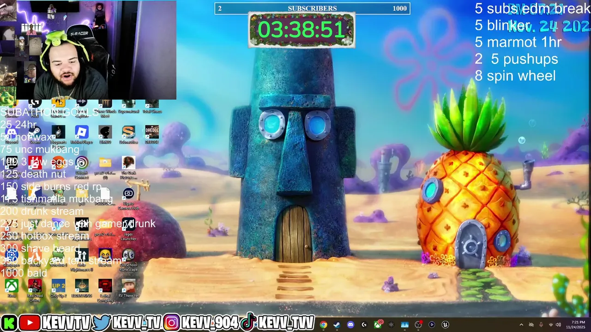Launch the Only Up 2 shortcut
The width and height of the screenshot is (591, 332).
pos(58,289)
